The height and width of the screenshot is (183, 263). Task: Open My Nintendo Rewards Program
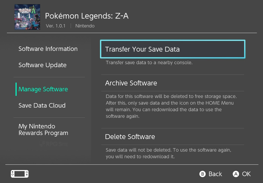point(43,130)
